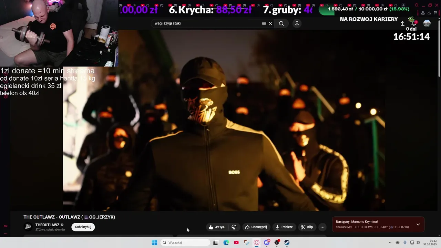The image size is (441, 248).
Task: Open the browser tab search magnifier
Action: point(417,5)
